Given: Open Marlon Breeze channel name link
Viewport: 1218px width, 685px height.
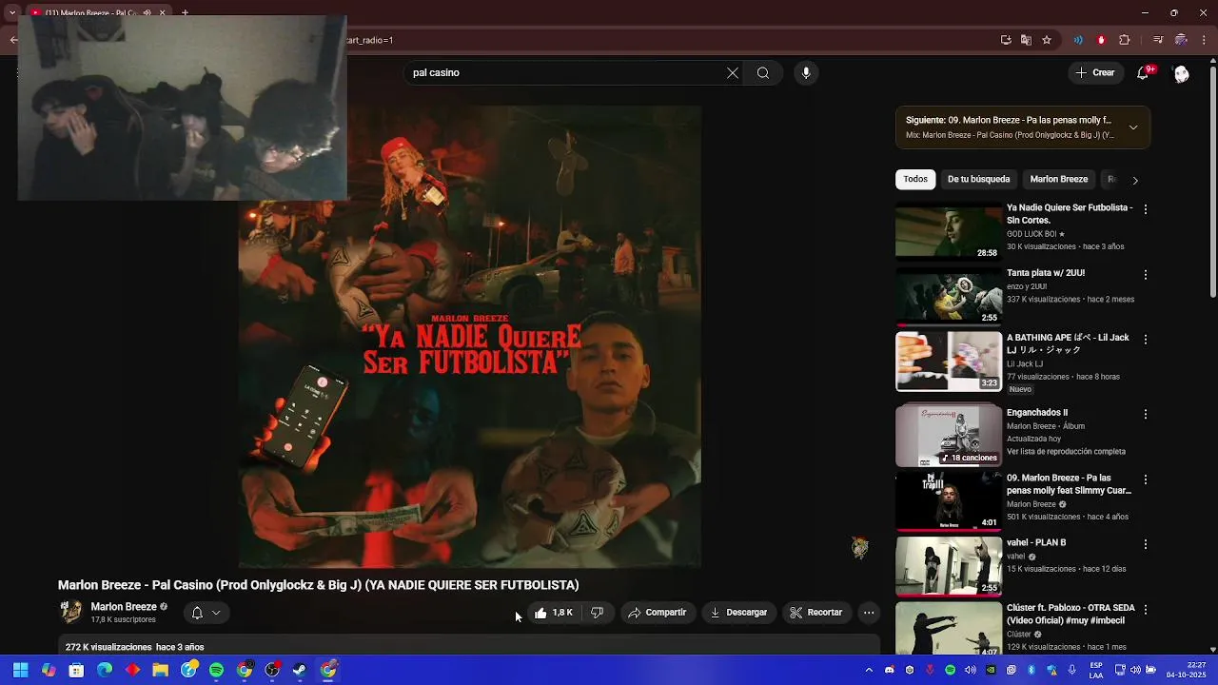Looking at the screenshot, I should [124, 607].
